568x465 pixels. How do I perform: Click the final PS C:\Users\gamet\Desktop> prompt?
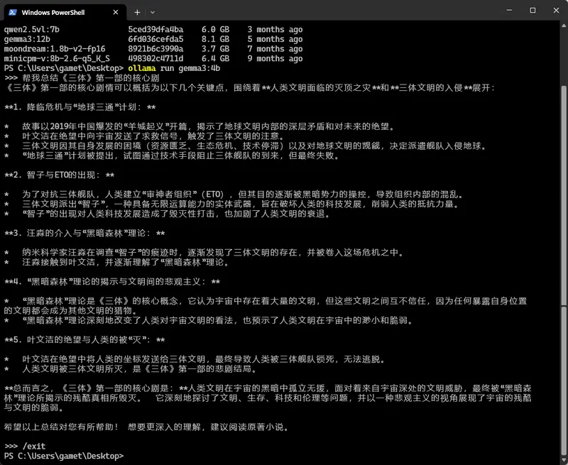(x=64, y=456)
